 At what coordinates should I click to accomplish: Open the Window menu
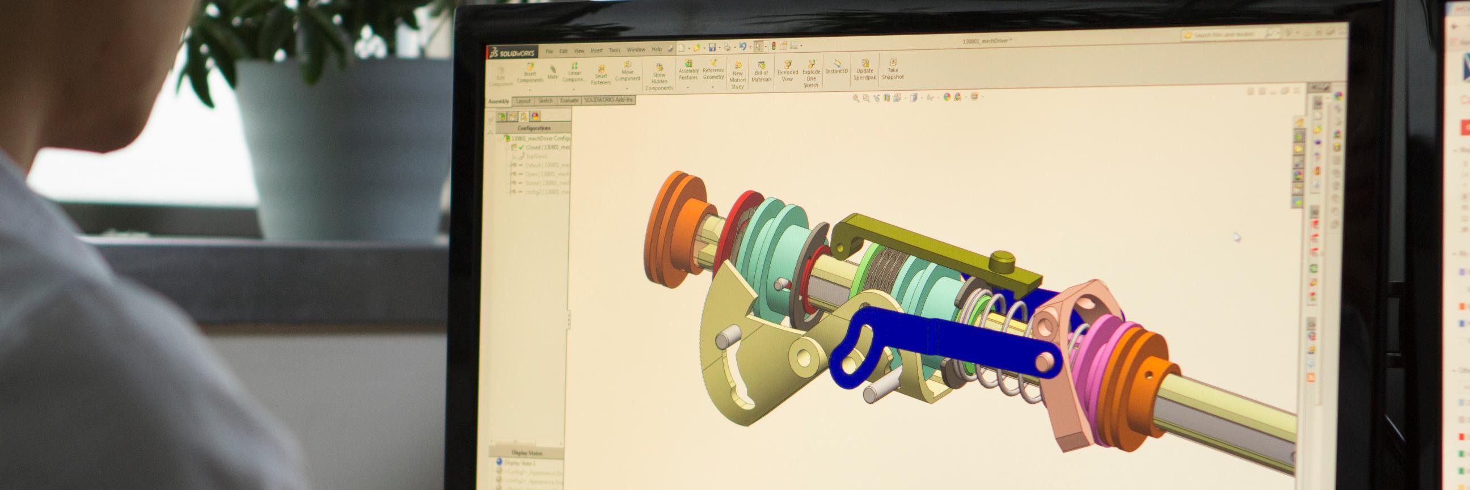[636, 50]
